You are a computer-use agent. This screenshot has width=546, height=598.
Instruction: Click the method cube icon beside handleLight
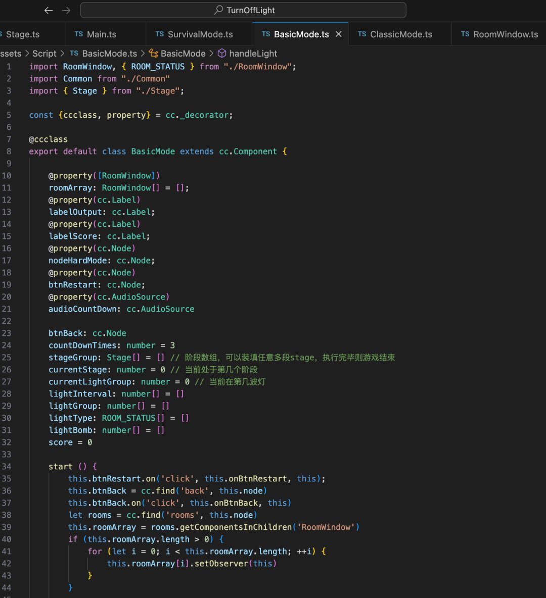(x=222, y=54)
